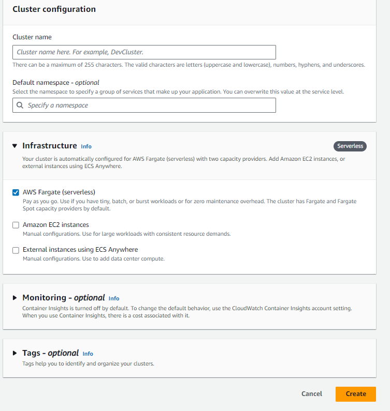Click the Tags - optional heading
The height and width of the screenshot is (411, 390).
point(50,353)
